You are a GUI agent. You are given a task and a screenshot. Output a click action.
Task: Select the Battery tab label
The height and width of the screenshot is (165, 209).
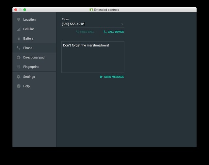[28, 39]
